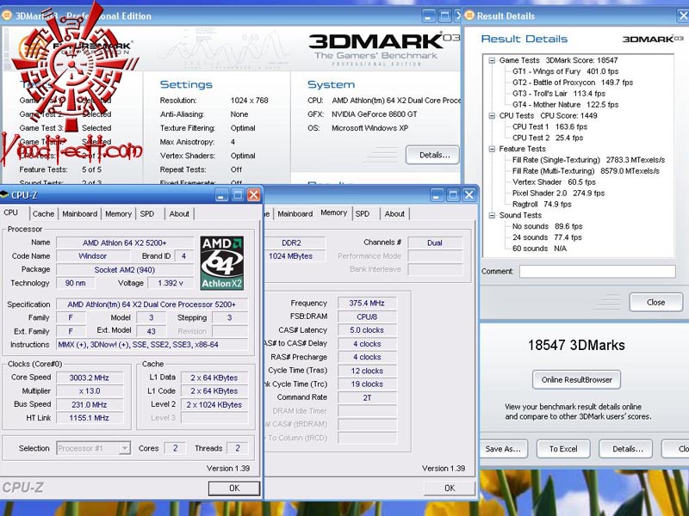Select 60 sounds N/A row
The height and width of the screenshot is (516, 689).
(x=539, y=249)
